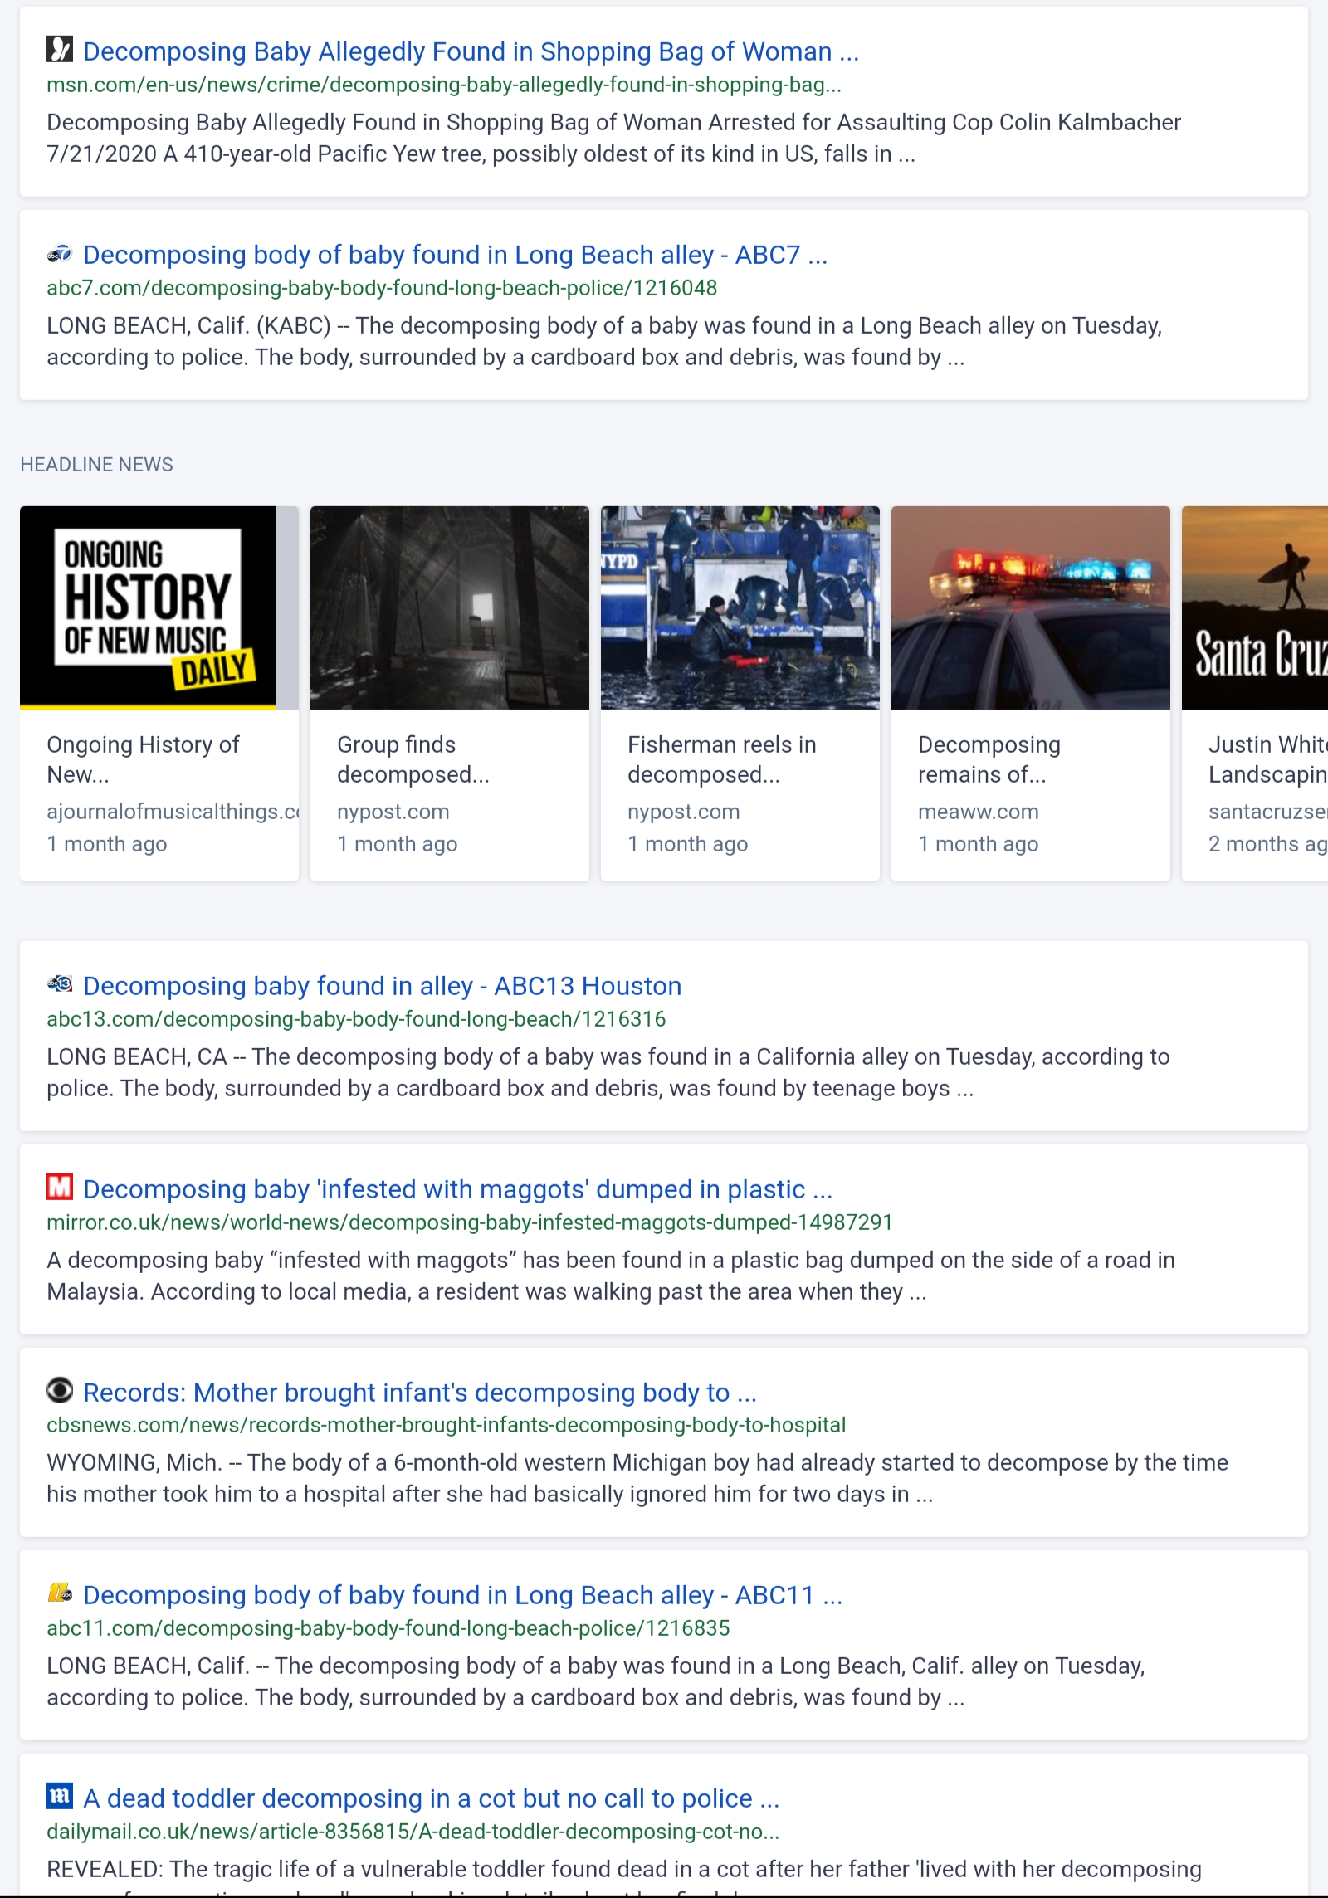This screenshot has height=1898, width=1328.
Task: Open 'Decomposing baby found in alley - ABC13 Houston'
Action: click(383, 986)
